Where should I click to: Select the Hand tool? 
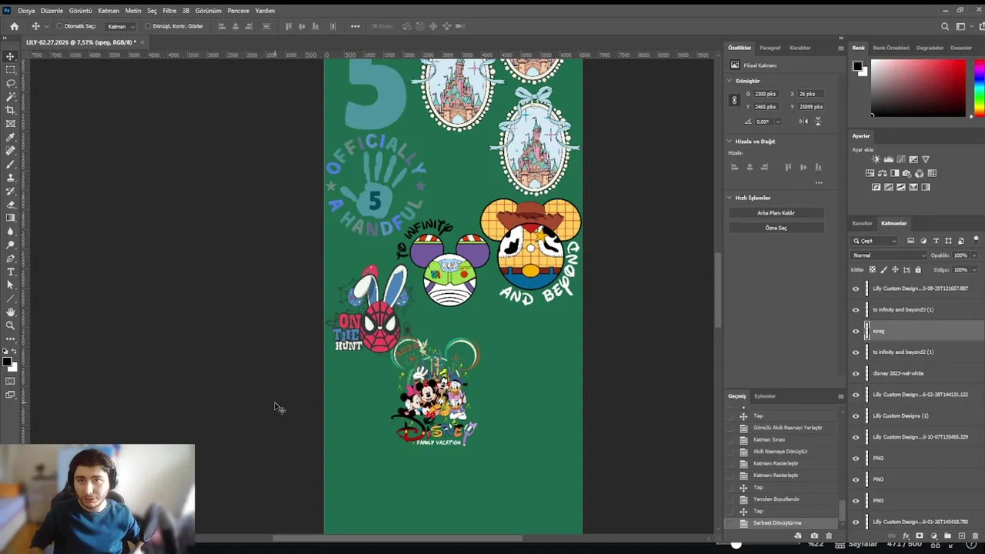pyautogui.click(x=10, y=312)
